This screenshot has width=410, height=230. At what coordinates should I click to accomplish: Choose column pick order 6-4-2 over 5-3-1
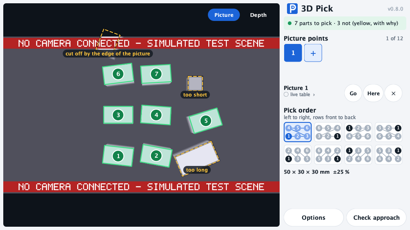tap(328, 154)
